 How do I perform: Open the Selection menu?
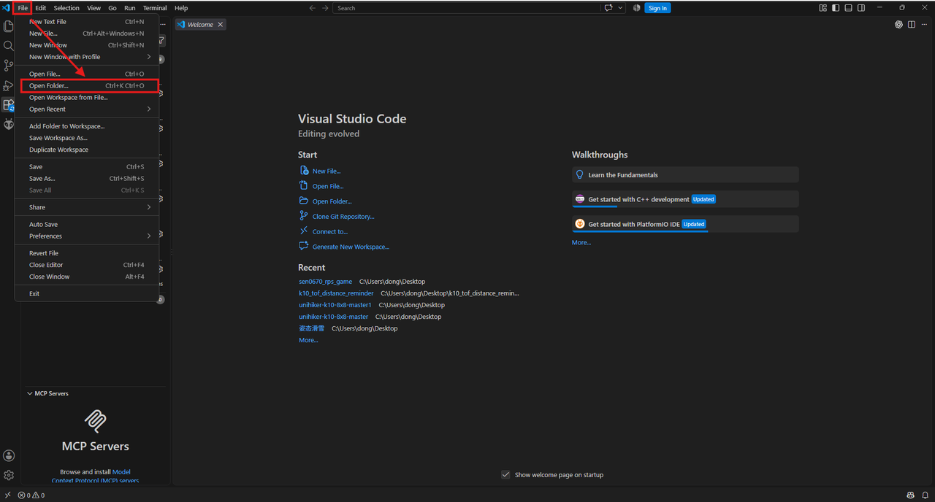pos(66,8)
